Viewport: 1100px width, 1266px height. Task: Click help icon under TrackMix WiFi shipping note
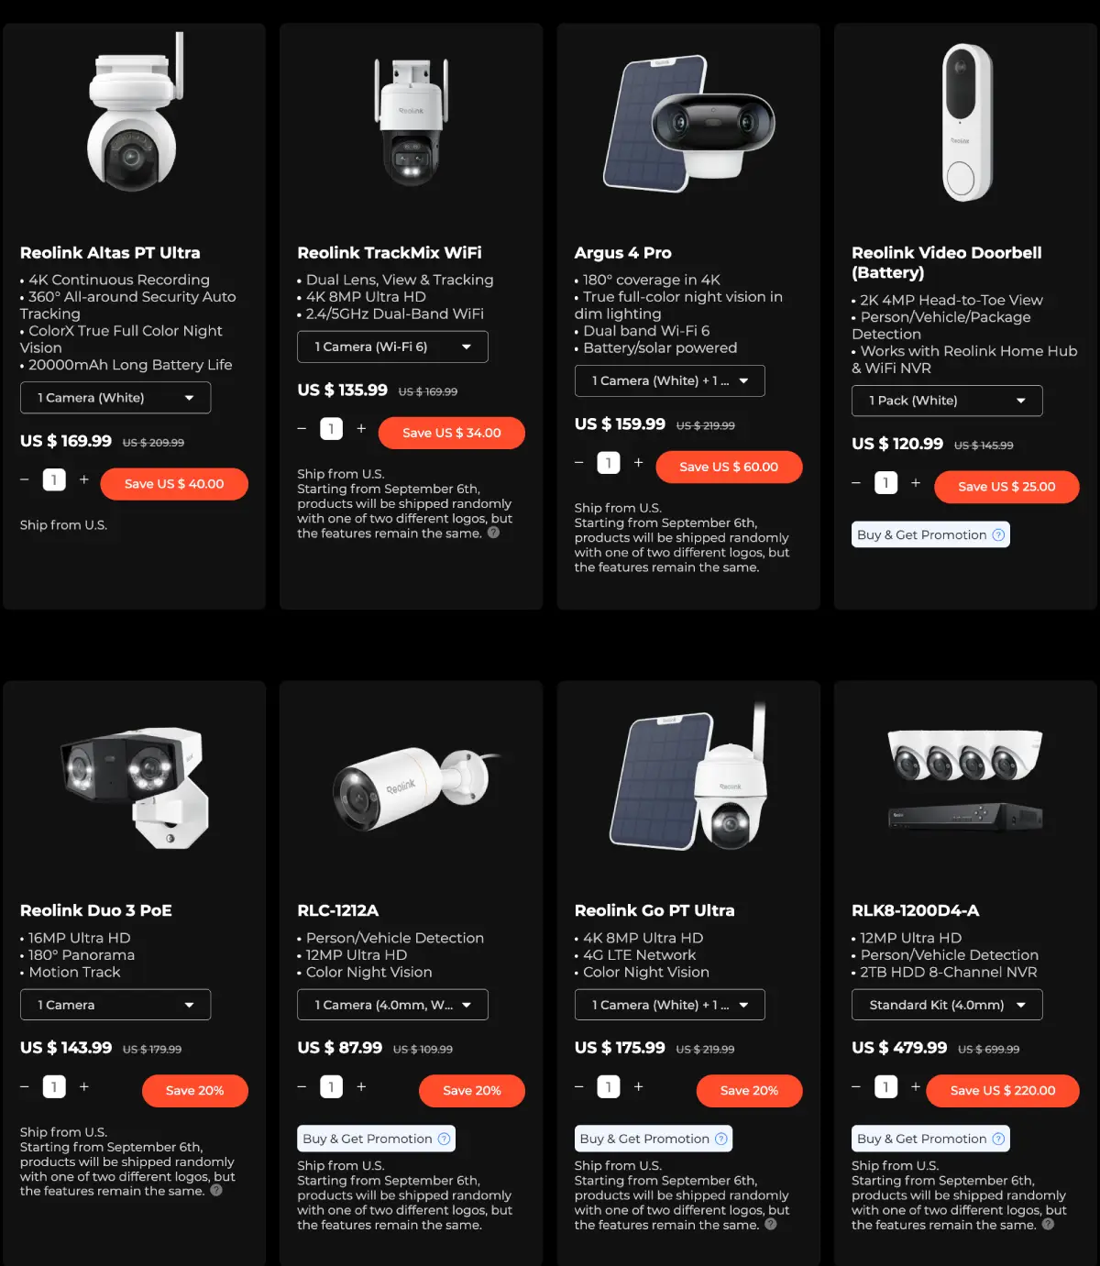click(493, 533)
